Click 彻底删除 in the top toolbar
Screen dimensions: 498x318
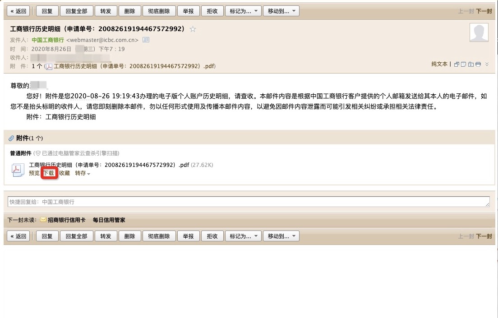click(159, 11)
